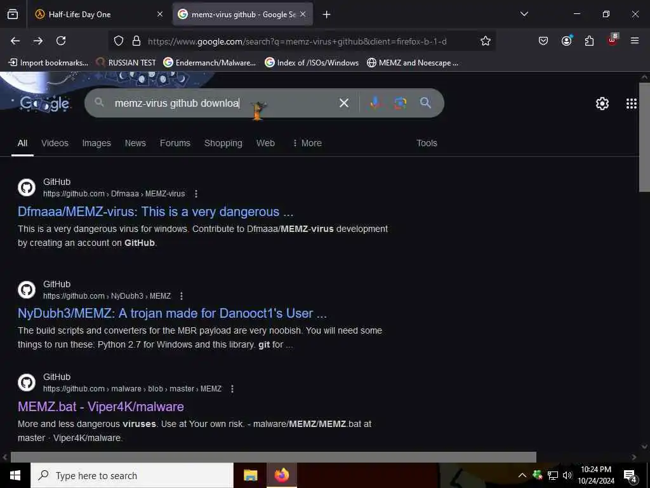Open the notification center
This screenshot has height=488, width=650.
[x=630, y=476]
